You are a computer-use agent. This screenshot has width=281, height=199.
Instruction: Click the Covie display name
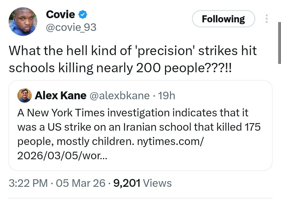pyautogui.click(x=60, y=15)
